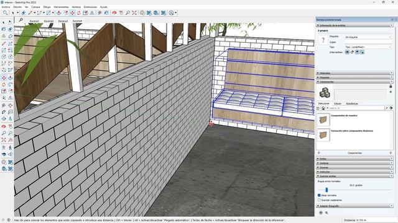Viewport: 398px width, 223px height.
Task: Toggle the cast shadows icon next to Intercambiar
Action: click(x=362, y=52)
